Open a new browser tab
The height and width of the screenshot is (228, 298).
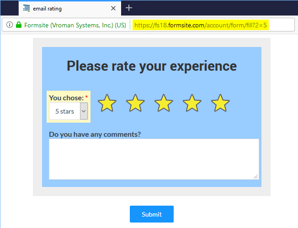coord(129,8)
